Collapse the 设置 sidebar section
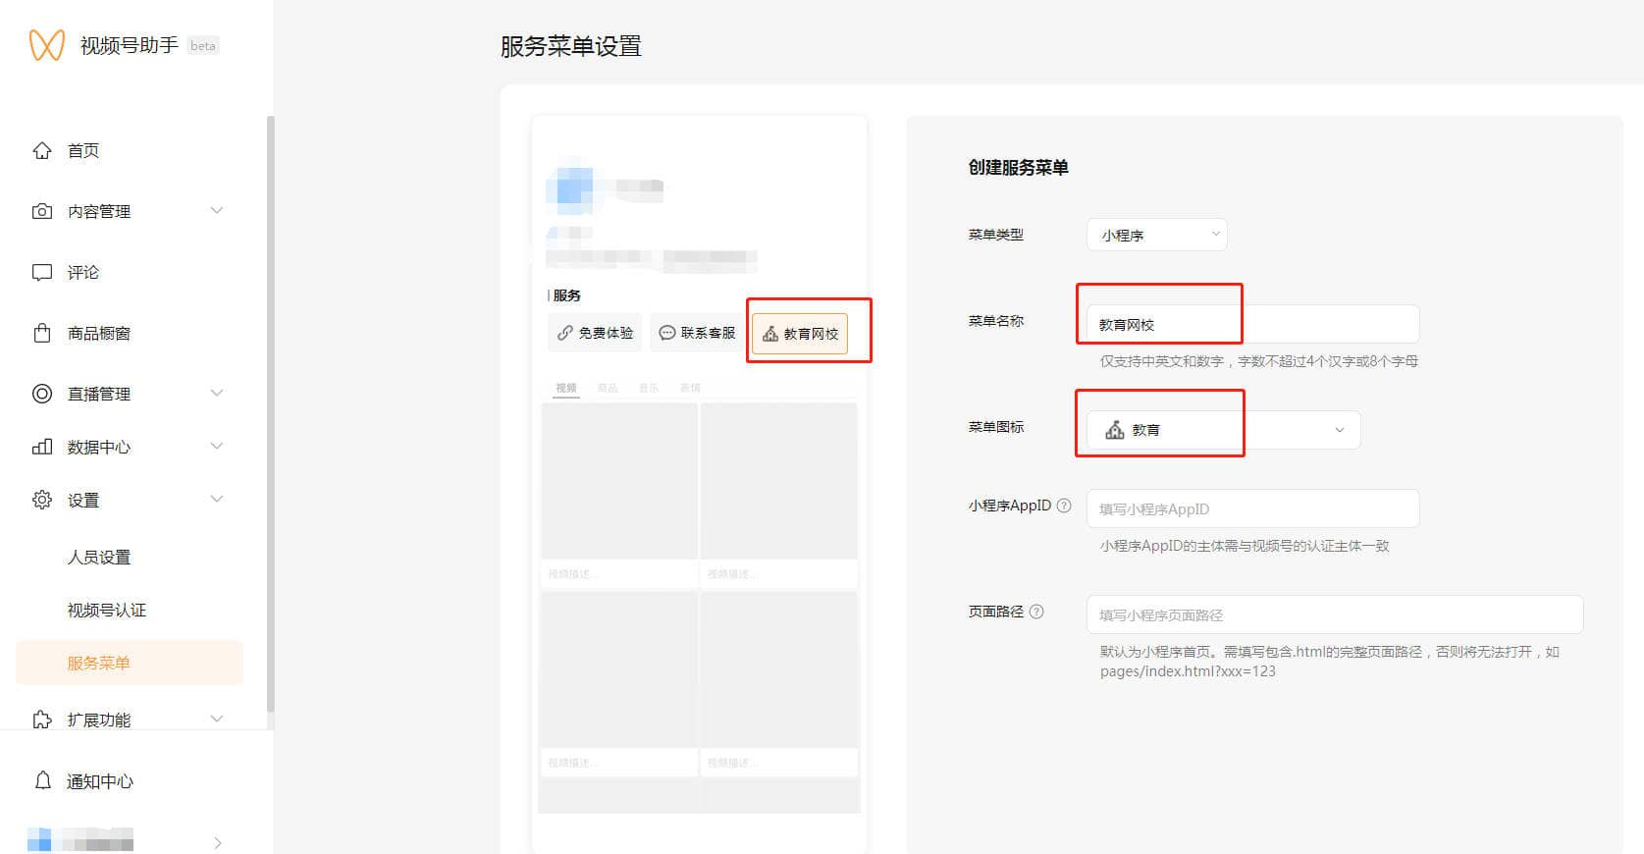Image resolution: width=1644 pixels, height=854 pixels. pyautogui.click(x=217, y=500)
